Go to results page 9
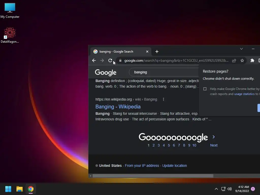Screen dimensions: 260x195 [x=189, y=145]
